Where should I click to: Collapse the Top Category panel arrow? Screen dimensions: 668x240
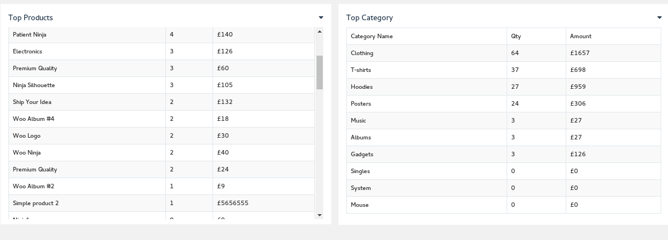click(660, 17)
